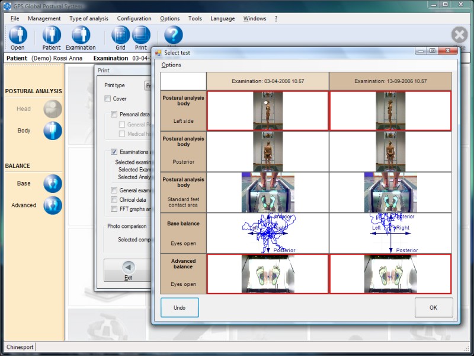Click the Print toolbar icon
Screen dimensions: 474x356
[x=141, y=35]
